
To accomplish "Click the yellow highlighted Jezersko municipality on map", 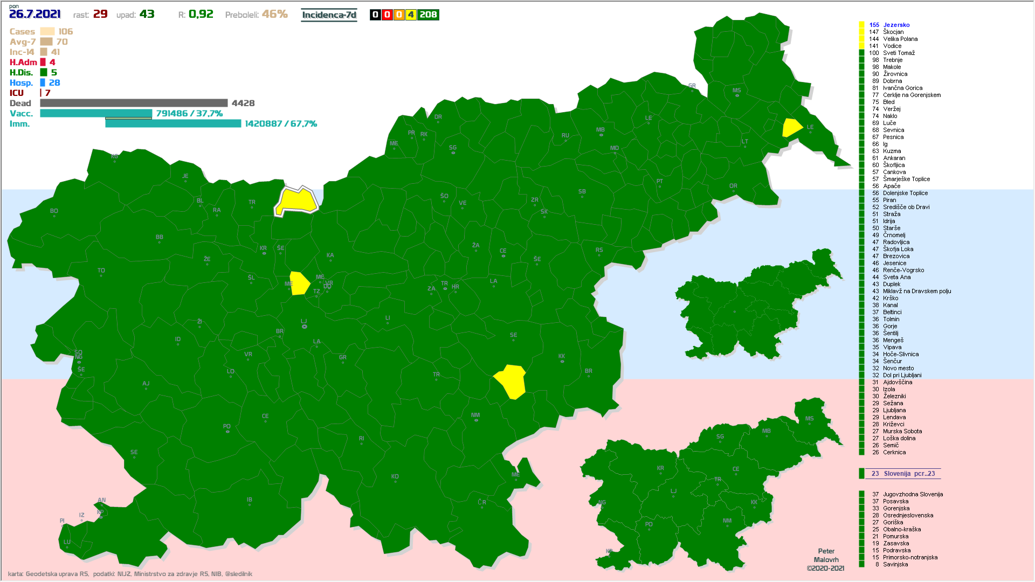I will click(296, 200).
